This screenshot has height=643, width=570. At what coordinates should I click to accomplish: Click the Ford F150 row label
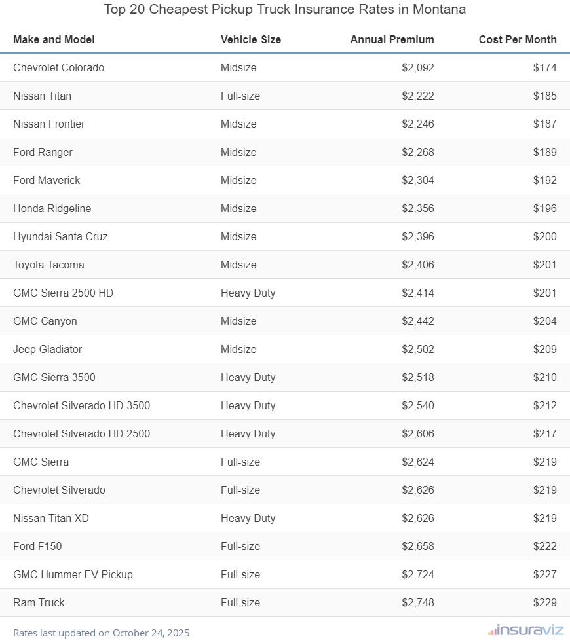(37, 546)
